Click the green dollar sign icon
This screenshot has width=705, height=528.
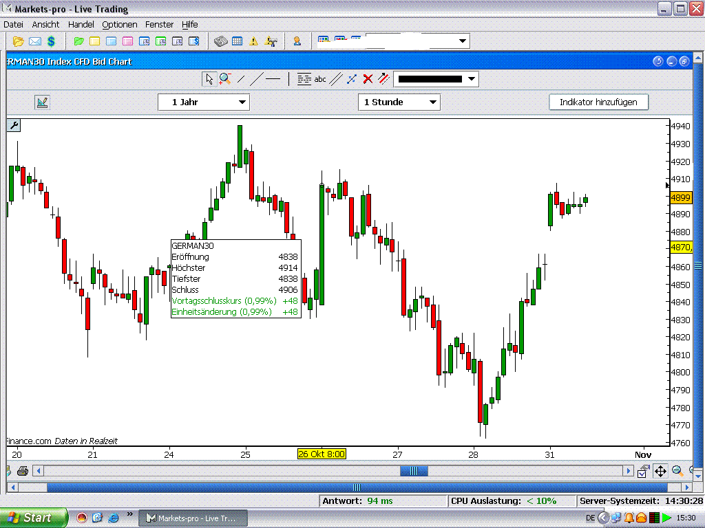pyautogui.click(x=51, y=41)
